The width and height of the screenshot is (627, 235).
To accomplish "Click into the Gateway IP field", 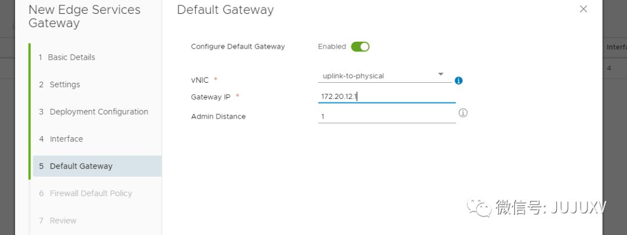I will pyautogui.click(x=386, y=97).
